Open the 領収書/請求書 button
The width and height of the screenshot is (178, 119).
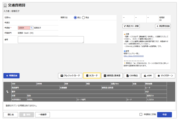[x=112, y=76]
